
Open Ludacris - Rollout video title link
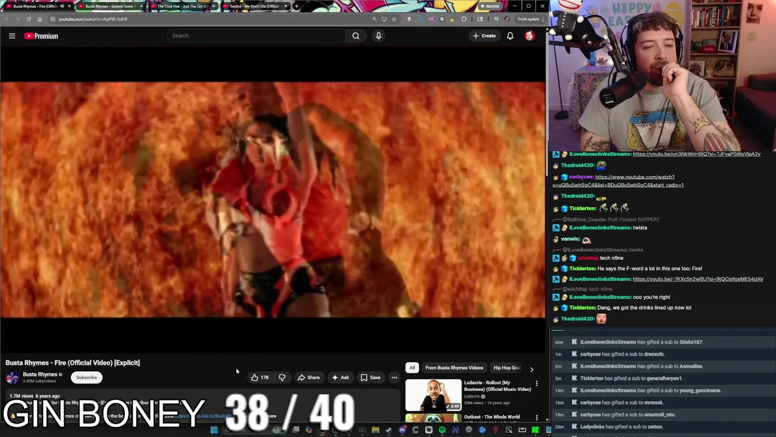point(497,386)
